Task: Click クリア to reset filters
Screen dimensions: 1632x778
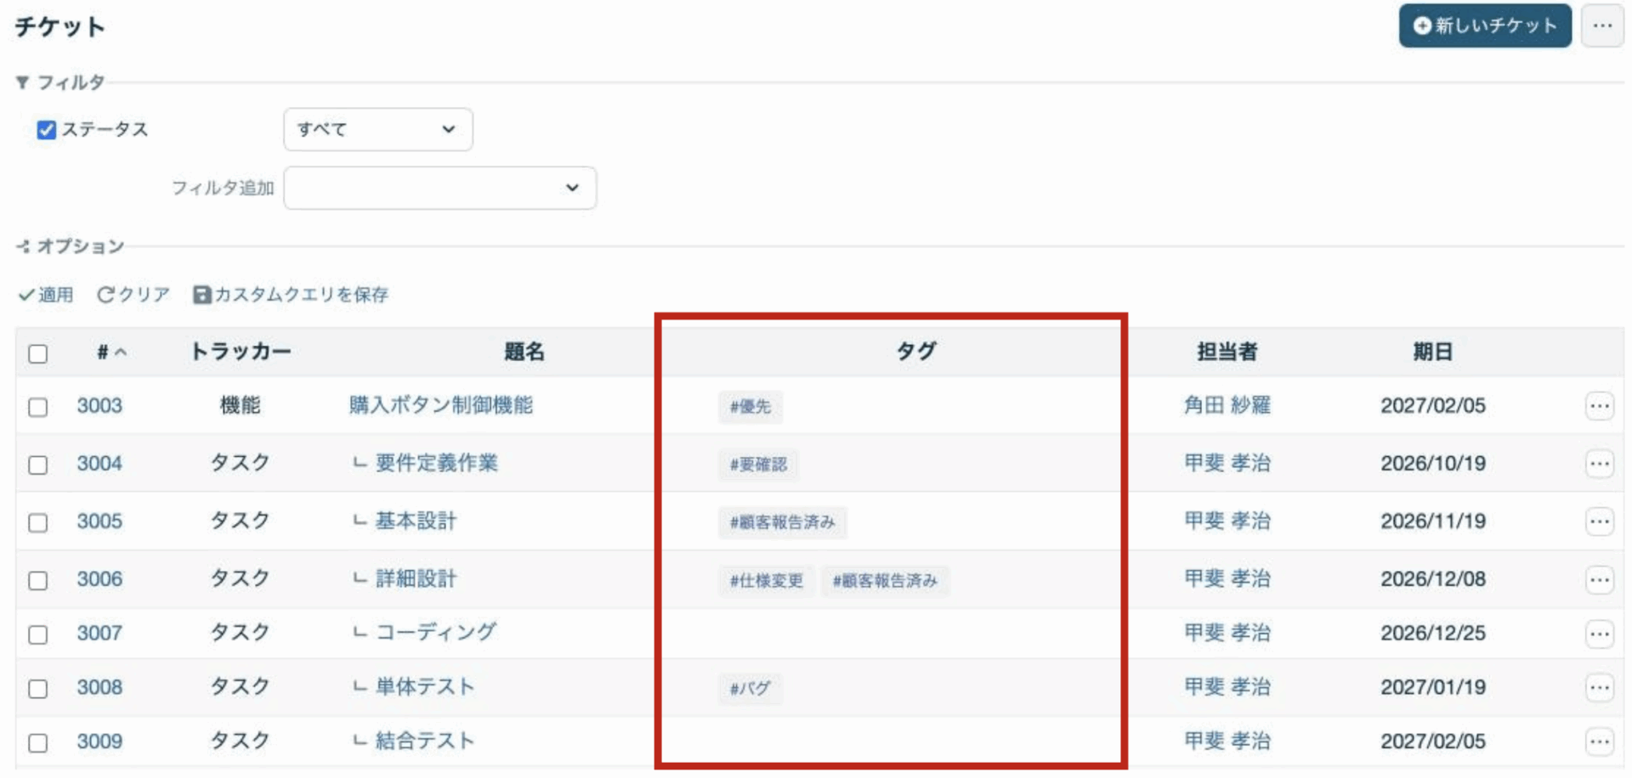Action: click(133, 295)
